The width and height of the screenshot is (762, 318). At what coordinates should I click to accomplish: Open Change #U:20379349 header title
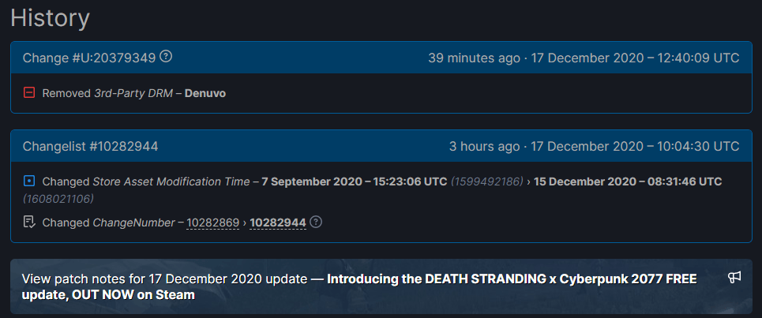coord(89,58)
